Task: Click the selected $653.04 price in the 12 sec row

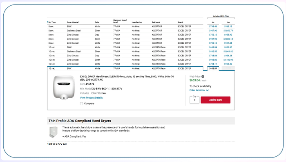Action: [x=213, y=68]
